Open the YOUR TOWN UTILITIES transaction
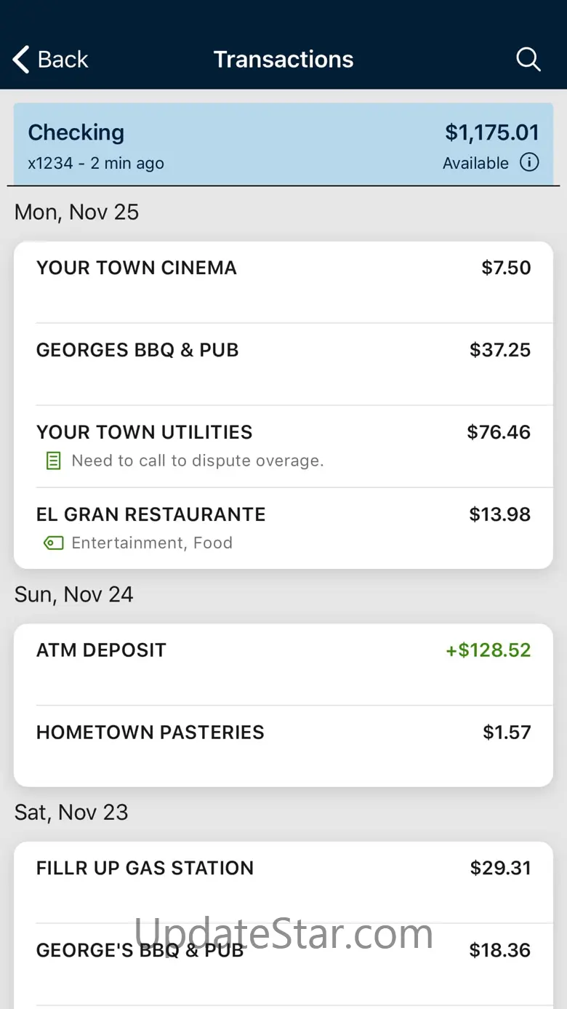This screenshot has width=567, height=1009. pyautogui.click(x=283, y=447)
